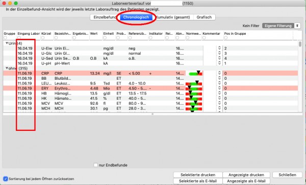Select the radio circle under Referenzb... column

[x=130, y=37]
